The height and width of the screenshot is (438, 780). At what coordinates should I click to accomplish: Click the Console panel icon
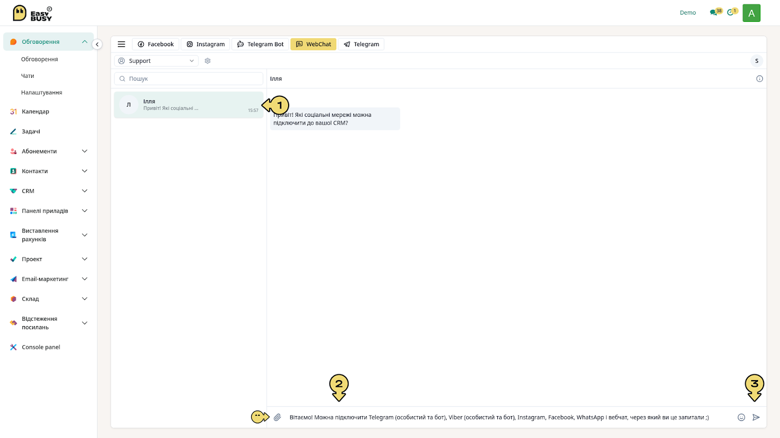tap(13, 347)
